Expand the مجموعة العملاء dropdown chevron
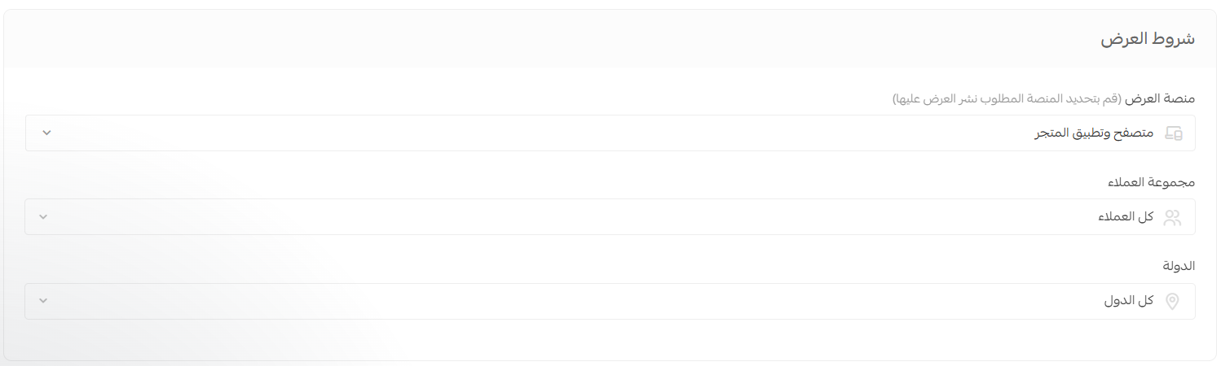The height and width of the screenshot is (366, 1221). point(44,216)
